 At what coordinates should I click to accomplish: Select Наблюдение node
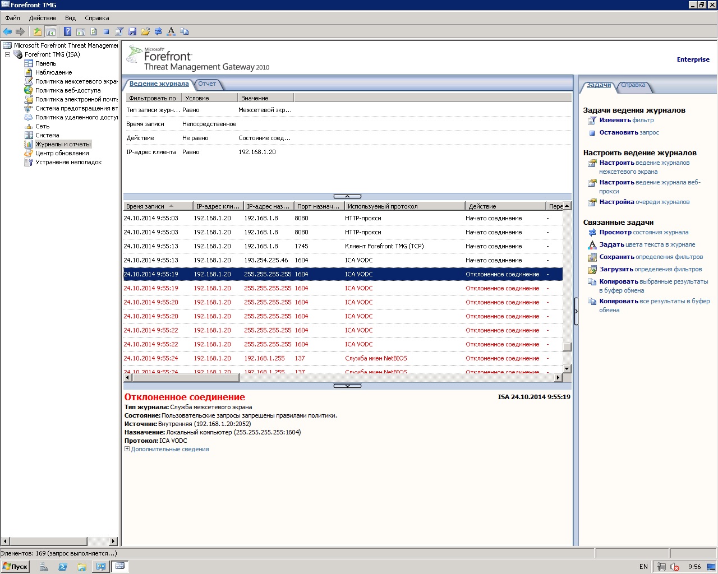(53, 72)
